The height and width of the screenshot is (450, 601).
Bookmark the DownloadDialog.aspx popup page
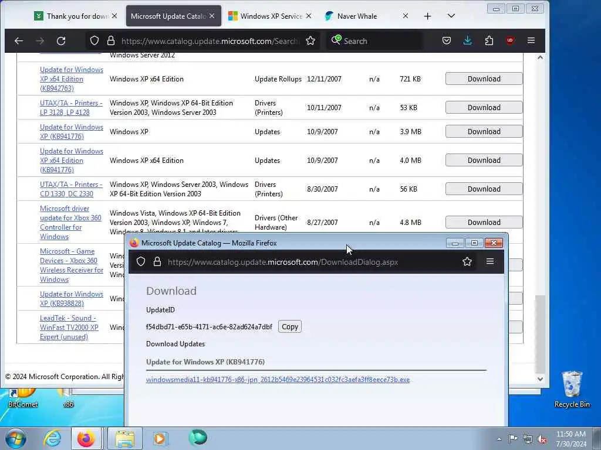pos(467,262)
